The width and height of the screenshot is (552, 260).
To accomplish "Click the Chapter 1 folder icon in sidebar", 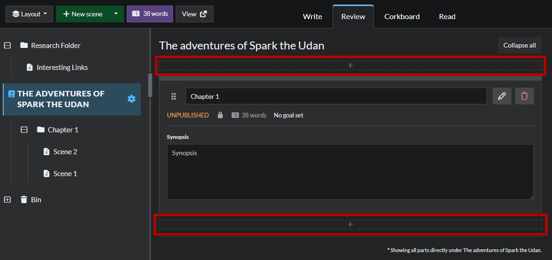I will [x=41, y=130].
